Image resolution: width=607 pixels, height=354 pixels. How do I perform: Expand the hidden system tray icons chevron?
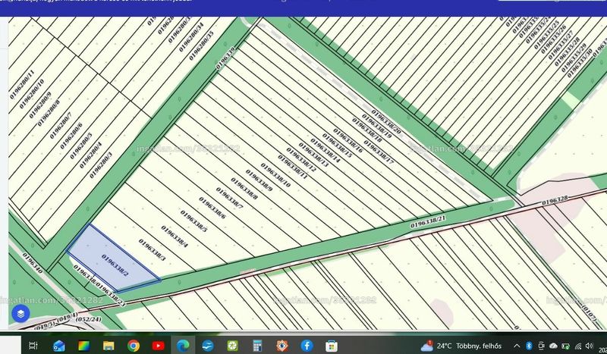pos(517,346)
